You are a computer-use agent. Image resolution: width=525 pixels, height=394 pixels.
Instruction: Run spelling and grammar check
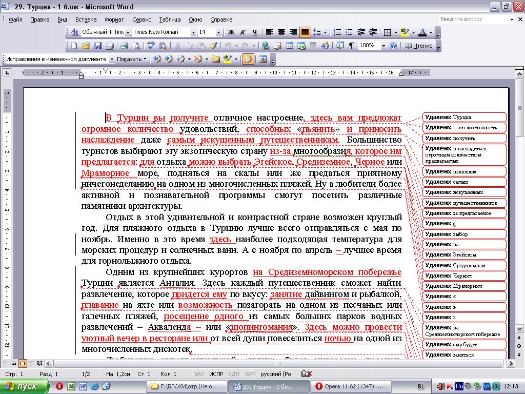pyautogui.click(x=151, y=46)
